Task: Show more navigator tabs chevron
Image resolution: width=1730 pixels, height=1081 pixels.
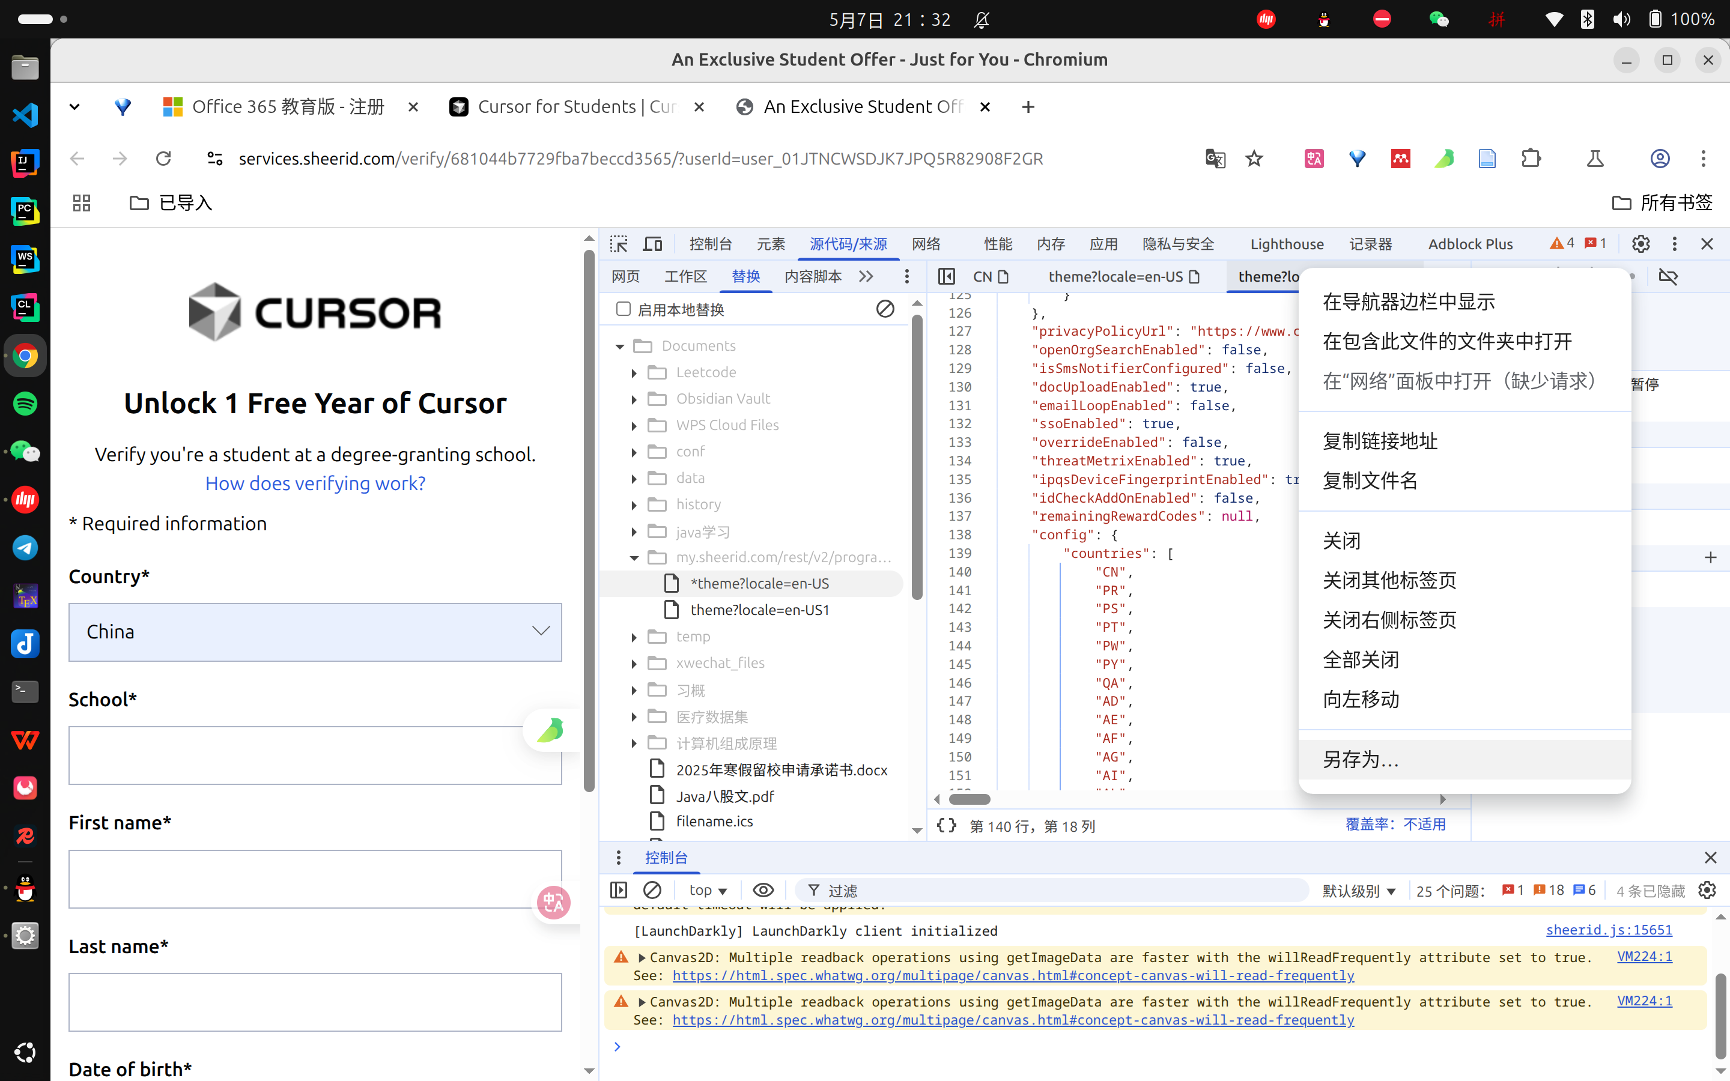Action: 866,276
